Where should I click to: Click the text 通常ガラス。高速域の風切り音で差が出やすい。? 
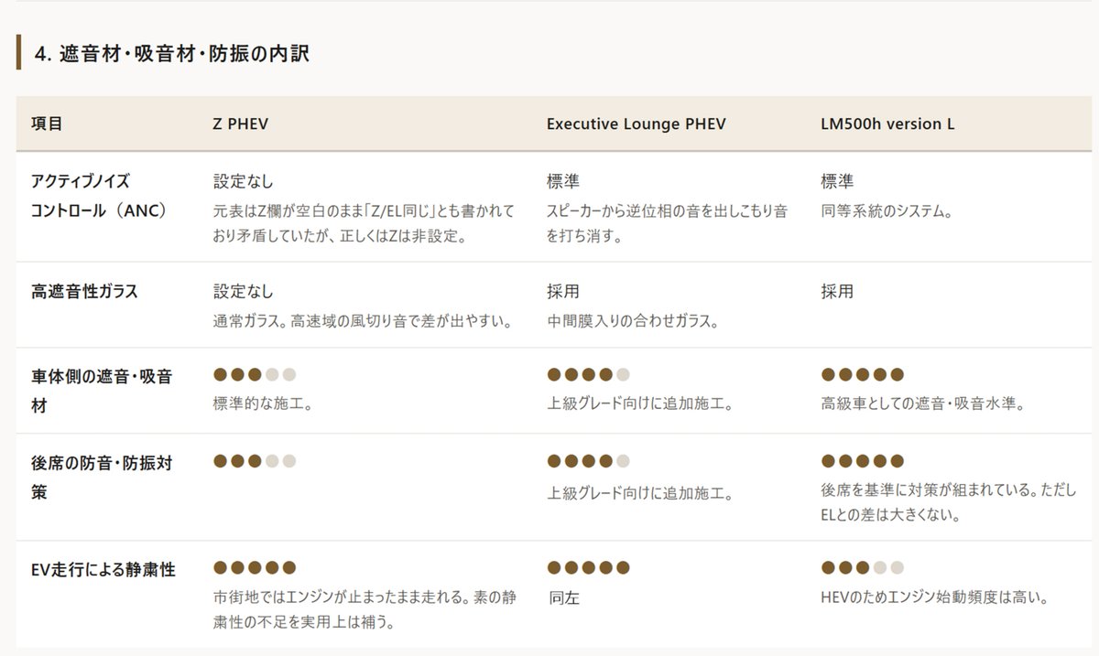click(362, 321)
